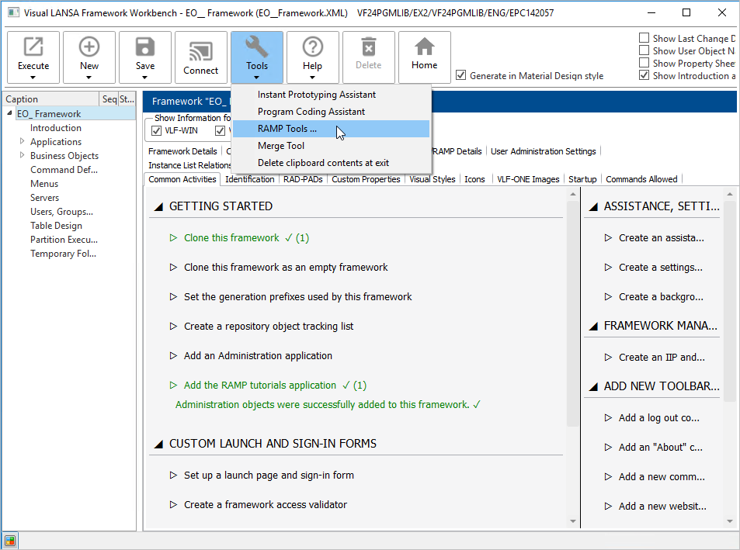This screenshot has width=740, height=550.
Task: Select RAMP Tools from the Tools menu
Action: pos(287,129)
